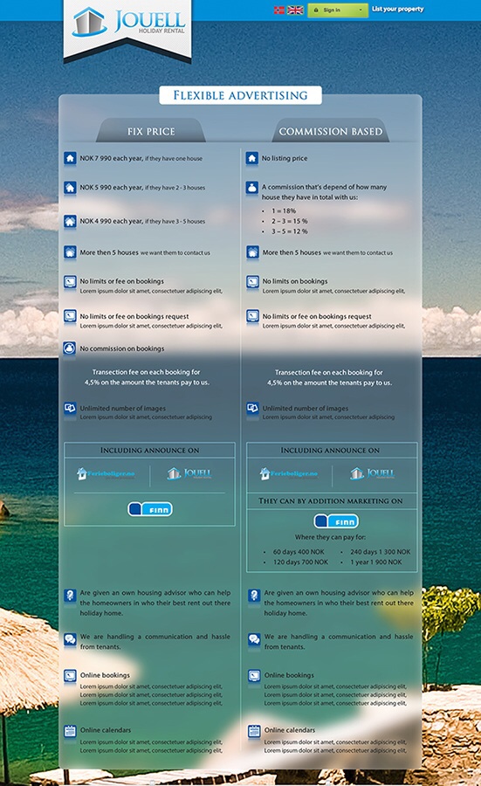Open Ferieboliger.no logo in Commission Based box

click(x=289, y=473)
